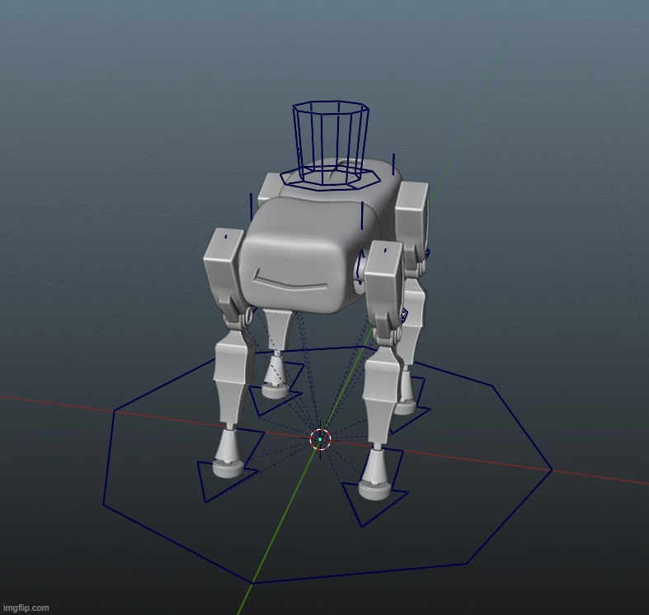649x615 pixels.
Task: Click the imgflip.com watermark text
Action: [26, 608]
